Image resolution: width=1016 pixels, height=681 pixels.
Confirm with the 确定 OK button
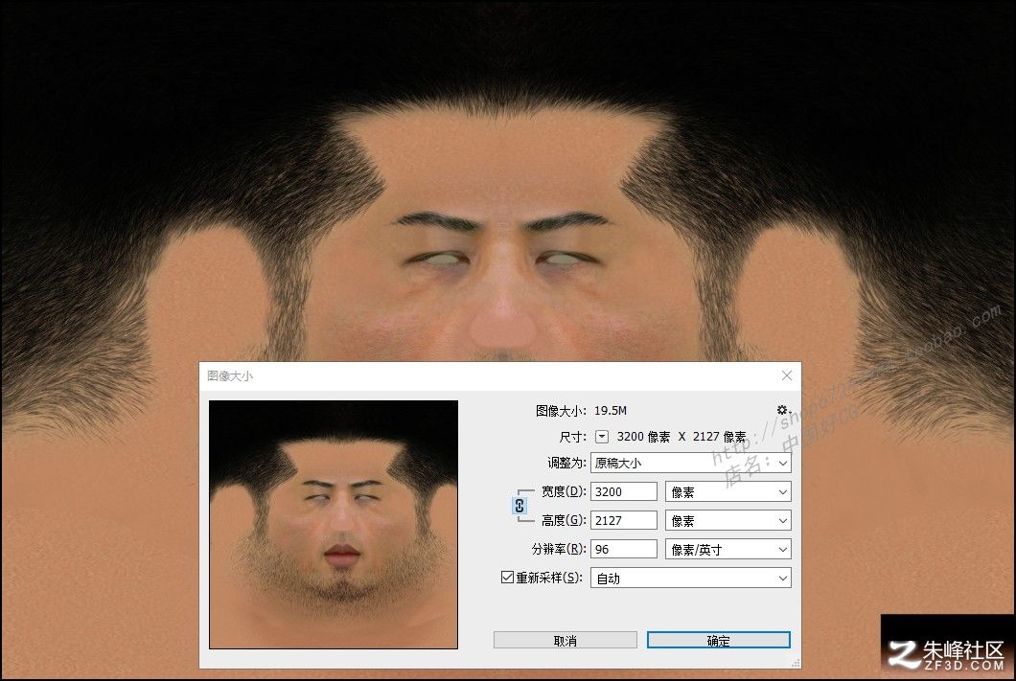[719, 640]
